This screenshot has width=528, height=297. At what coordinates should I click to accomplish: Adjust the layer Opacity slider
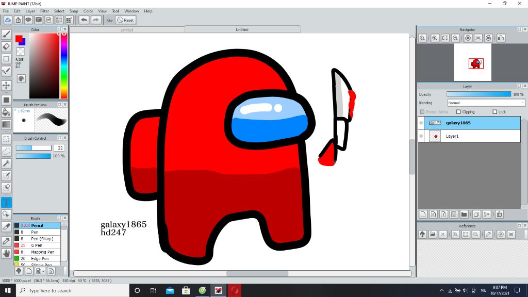tap(478, 94)
